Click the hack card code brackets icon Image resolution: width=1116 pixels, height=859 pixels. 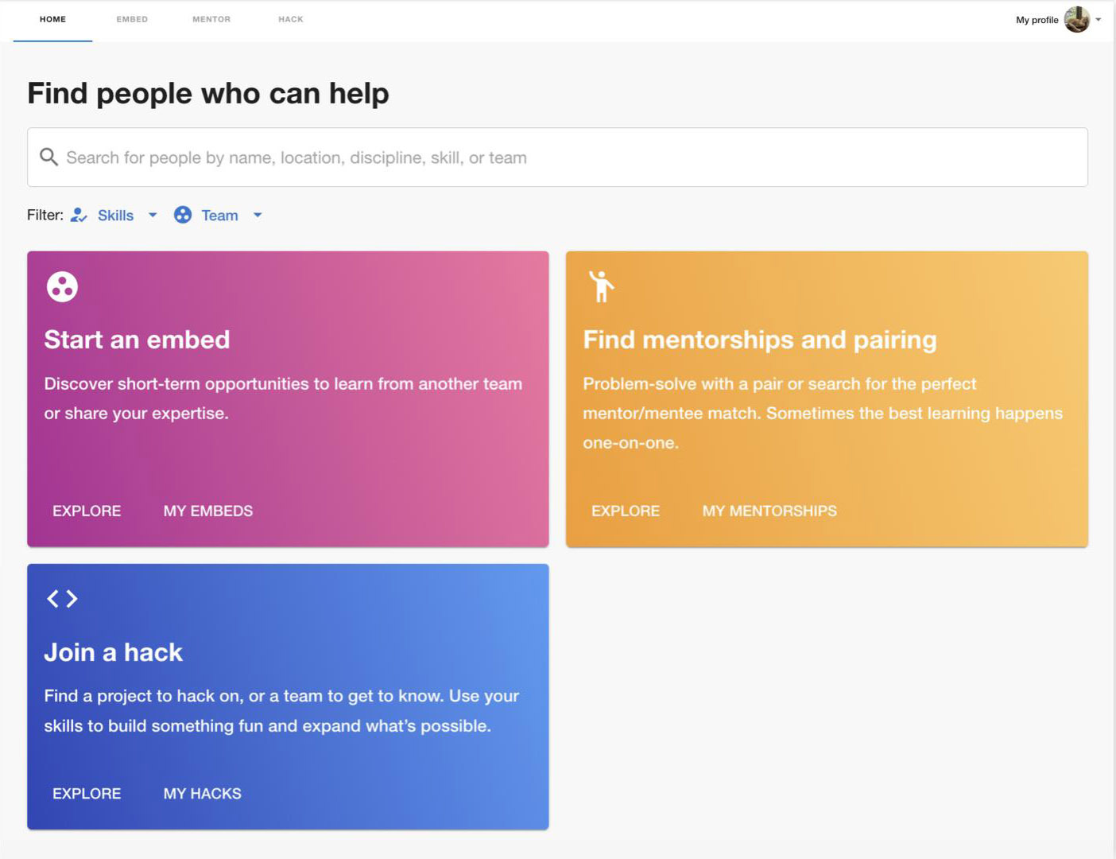tap(62, 599)
